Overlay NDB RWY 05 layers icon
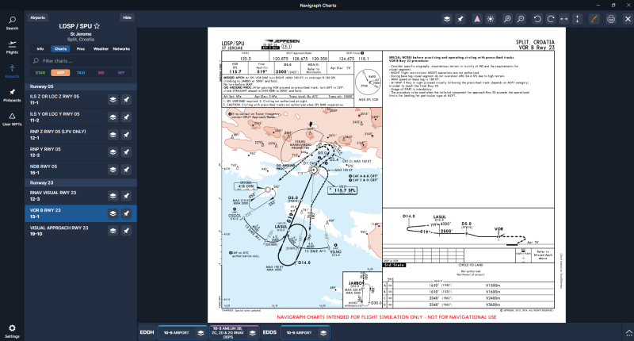Screen dimensions: 634x341 [x=113, y=170]
